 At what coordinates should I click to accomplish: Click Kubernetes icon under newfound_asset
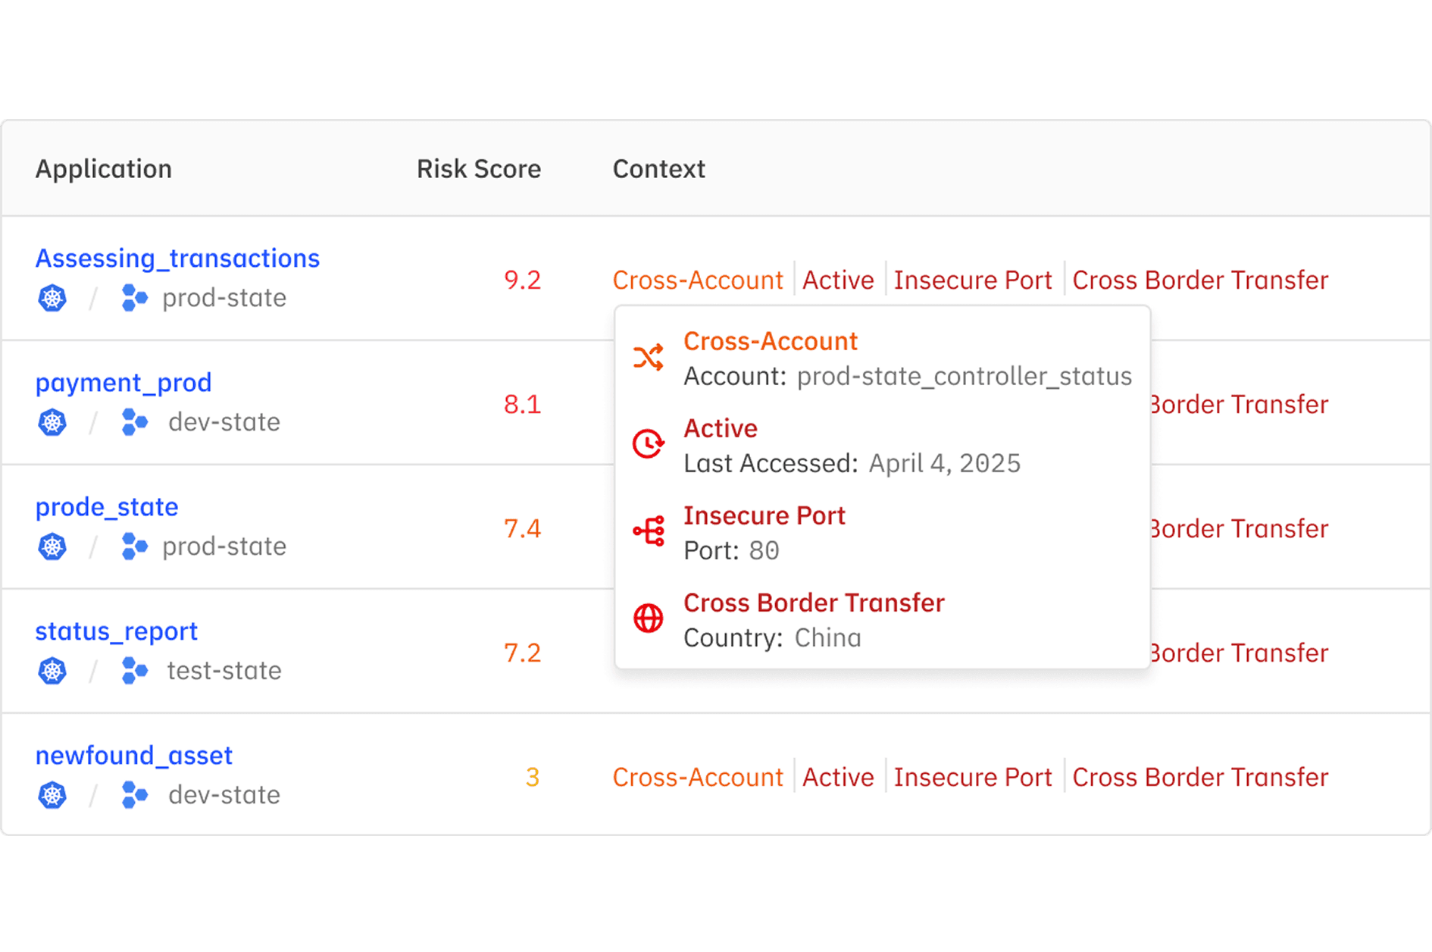point(52,795)
